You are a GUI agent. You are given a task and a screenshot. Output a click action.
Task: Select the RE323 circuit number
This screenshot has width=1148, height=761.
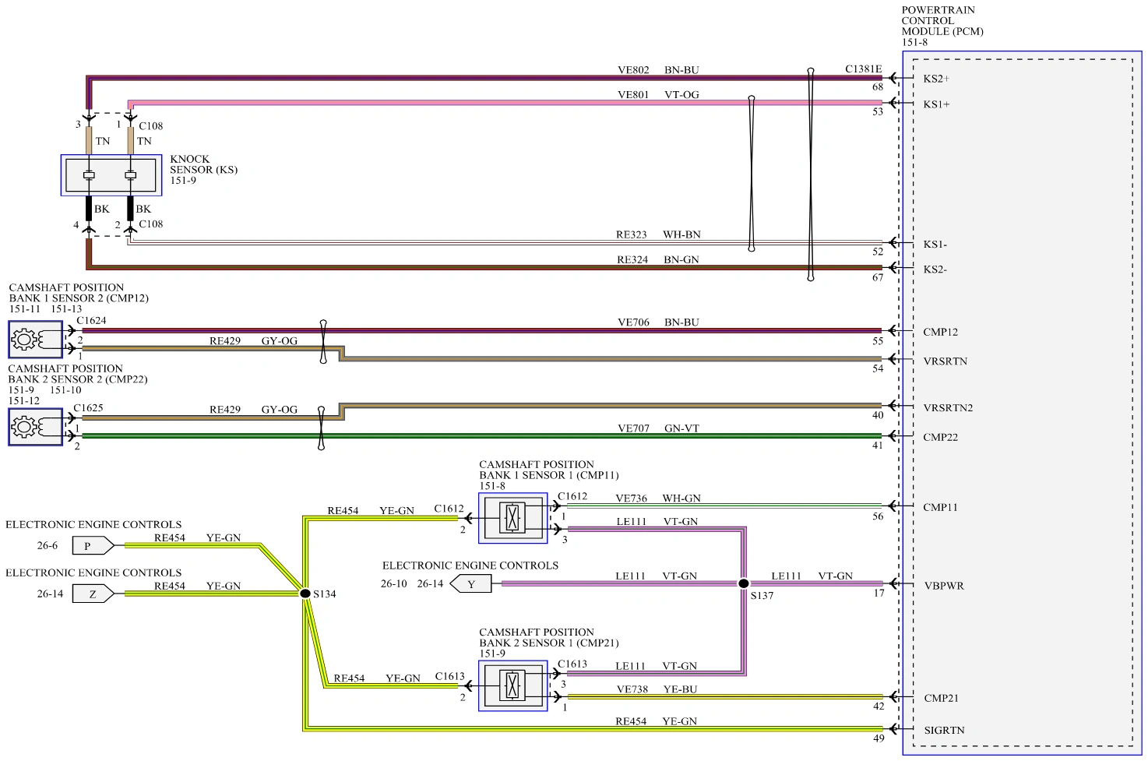tap(632, 234)
